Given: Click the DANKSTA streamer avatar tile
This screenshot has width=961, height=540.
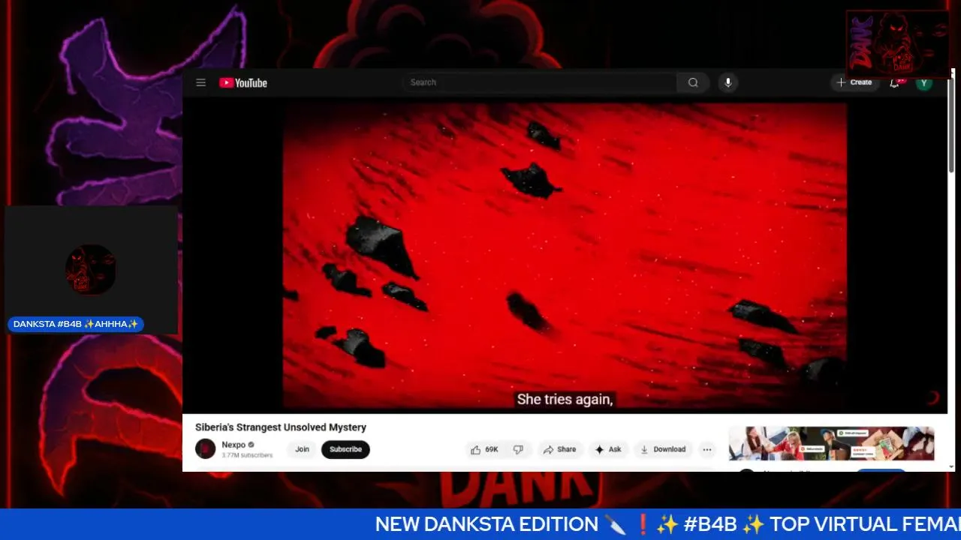Looking at the screenshot, I should 91,269.
